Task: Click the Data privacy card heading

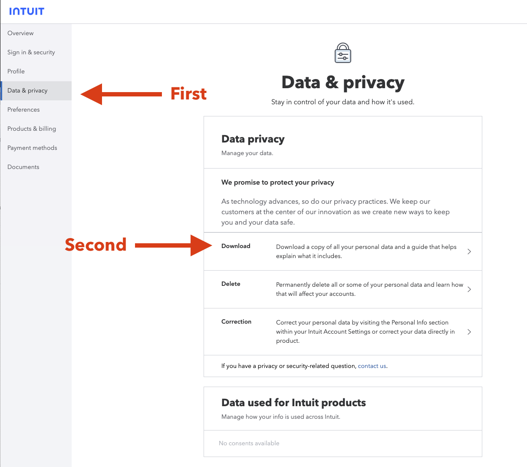Action: tap(253, 139)
